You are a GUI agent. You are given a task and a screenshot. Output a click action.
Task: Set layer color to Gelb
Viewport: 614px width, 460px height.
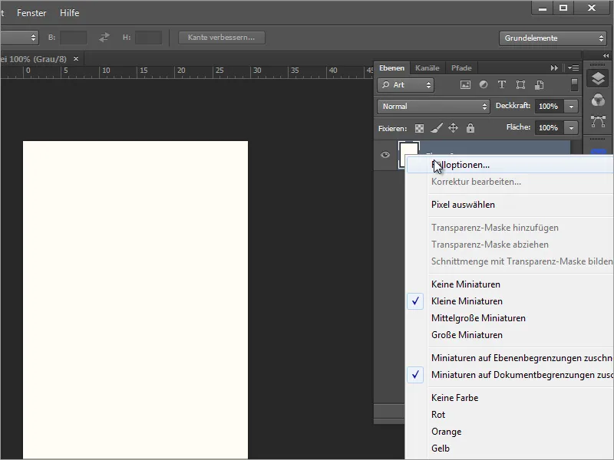(510, 449)
